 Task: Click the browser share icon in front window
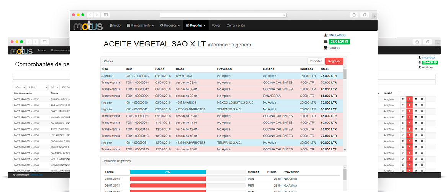point(354,15)
